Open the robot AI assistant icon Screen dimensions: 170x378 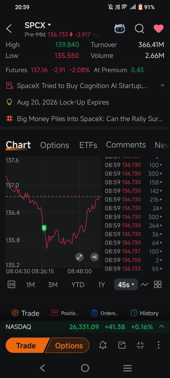(x=120, y=29)
